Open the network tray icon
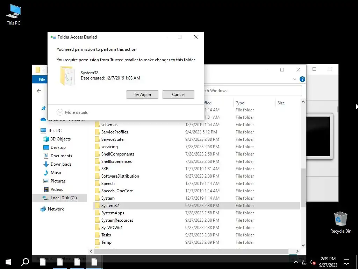358x269 pixels. (x=305, y=262)
